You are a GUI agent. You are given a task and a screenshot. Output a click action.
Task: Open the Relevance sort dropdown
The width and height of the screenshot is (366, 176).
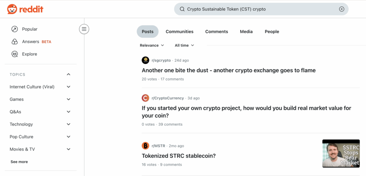tap(152, 45)
